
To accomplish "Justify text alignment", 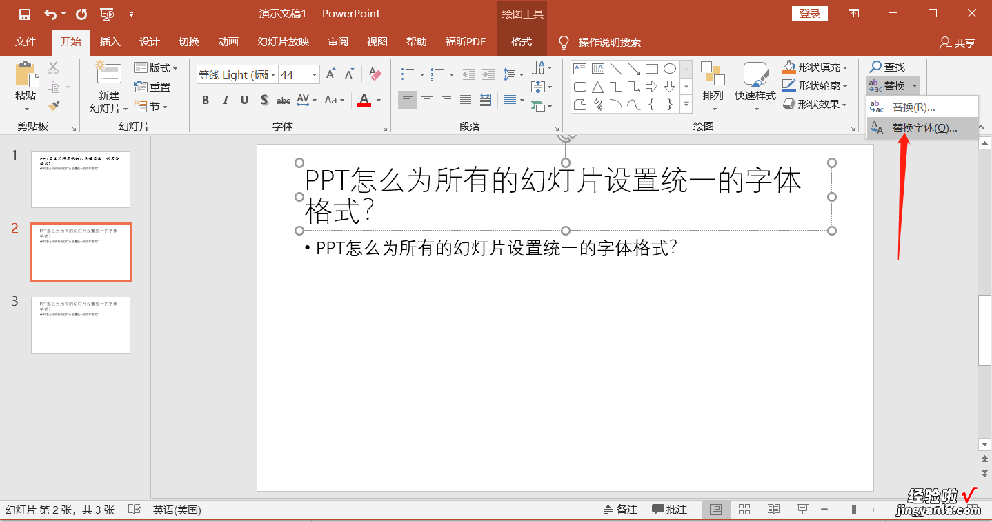I will point(466,101).
